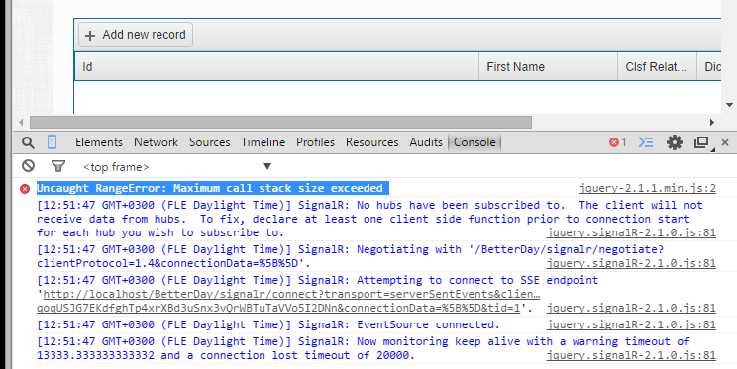The image size is (737, 369).
Task: Switch to the Network tab
Action: 157,142
